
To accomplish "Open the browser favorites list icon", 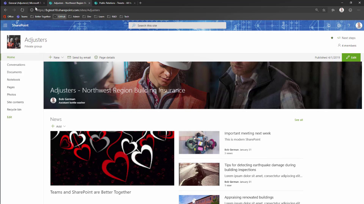I will click(333, 10).
